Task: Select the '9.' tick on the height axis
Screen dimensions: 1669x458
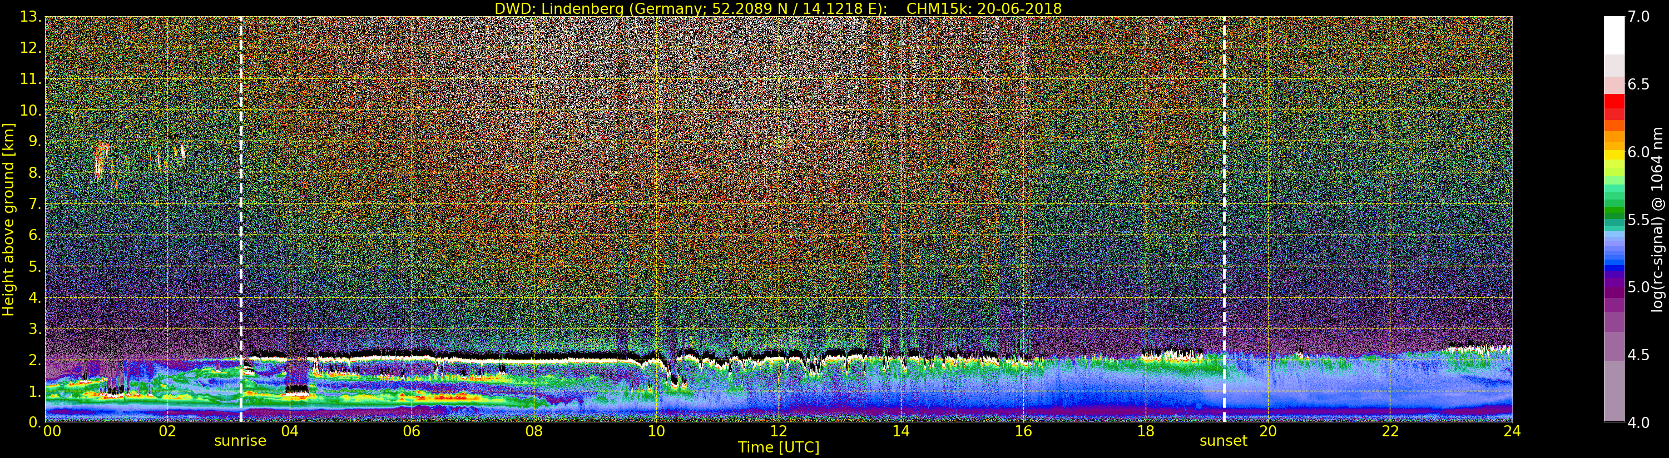Action: 35,141
